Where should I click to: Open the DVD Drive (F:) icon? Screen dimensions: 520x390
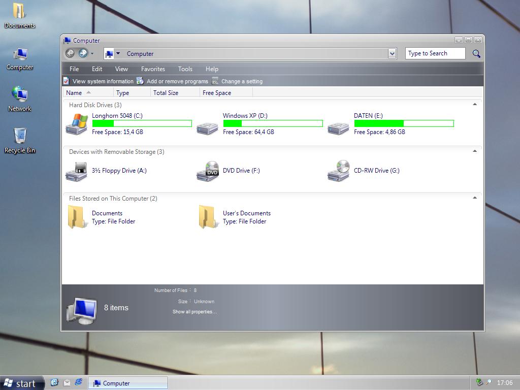pos(208,172)
